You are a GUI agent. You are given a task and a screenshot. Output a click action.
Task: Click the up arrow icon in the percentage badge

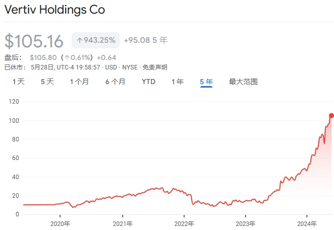point(79,41)
